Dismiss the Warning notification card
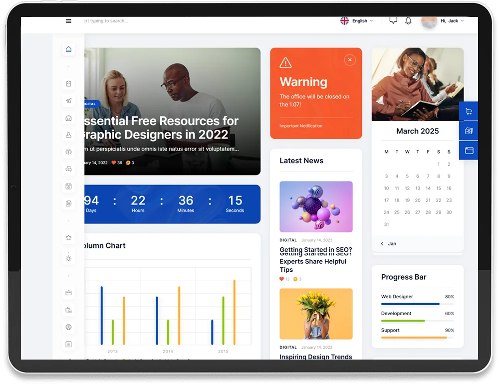The image size is (499, 384). pyautogui.click(x=350, y=60)
